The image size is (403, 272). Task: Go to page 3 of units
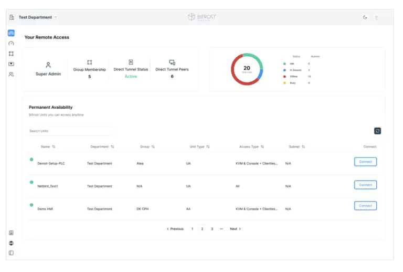212,229
